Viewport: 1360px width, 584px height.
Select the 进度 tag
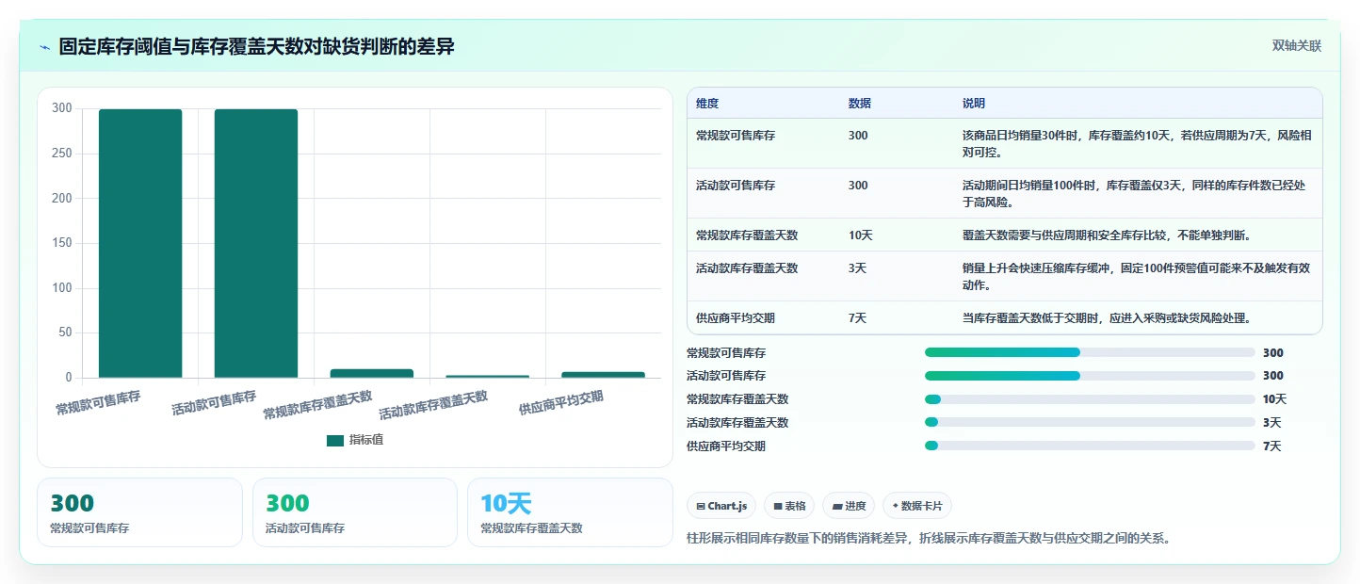tap(849, 506)
